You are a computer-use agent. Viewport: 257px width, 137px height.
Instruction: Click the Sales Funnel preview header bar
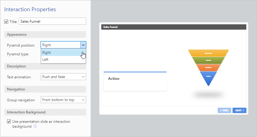coord(174,27)
